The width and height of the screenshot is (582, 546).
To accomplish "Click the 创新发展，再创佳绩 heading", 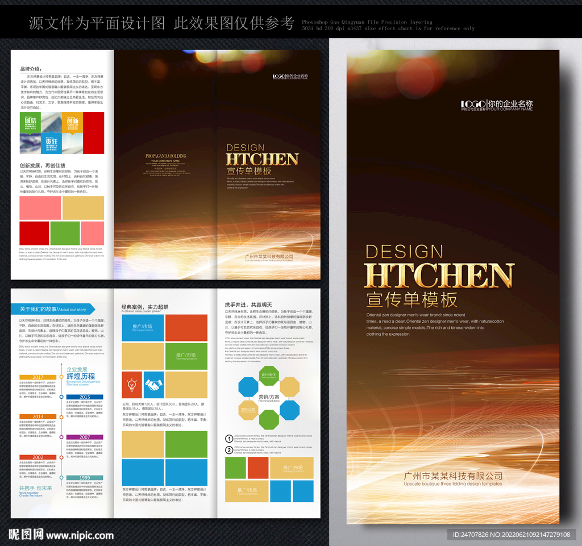I will [43, 165].
